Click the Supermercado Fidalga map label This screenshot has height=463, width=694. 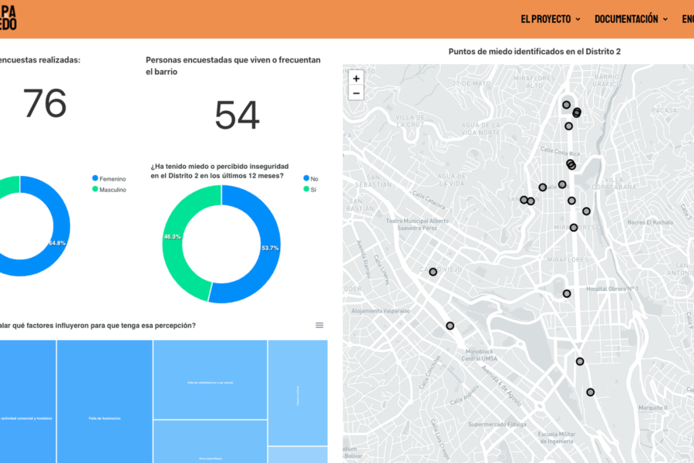point(497,424)
